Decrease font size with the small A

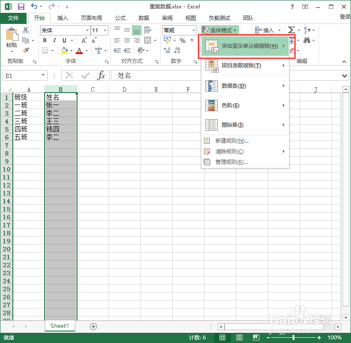pyautogui.click(x=94, y=40)
